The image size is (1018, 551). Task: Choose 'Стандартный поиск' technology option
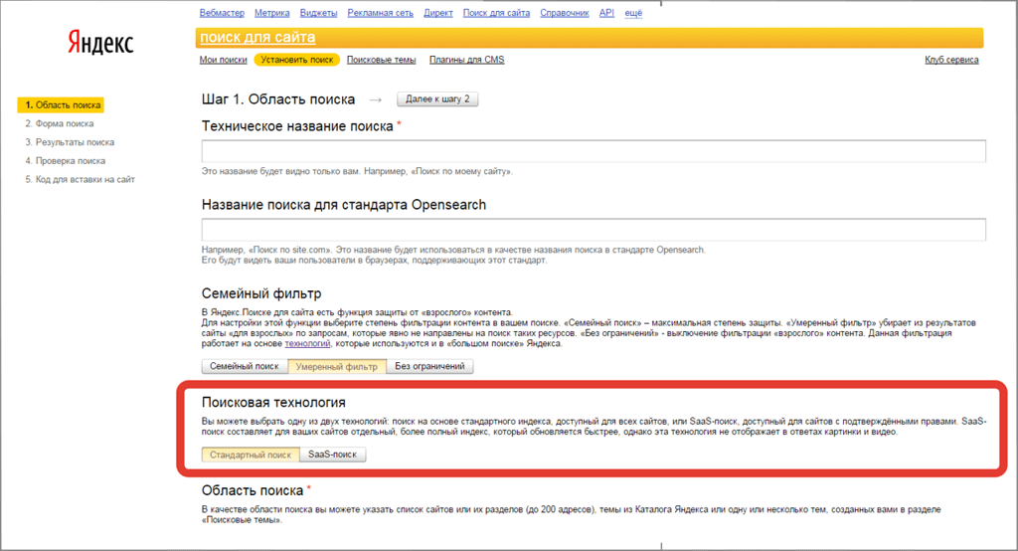pos(250,455)
